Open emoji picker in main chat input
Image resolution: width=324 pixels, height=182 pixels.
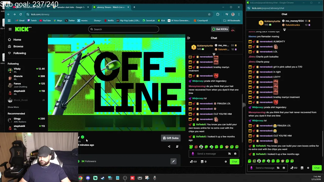coord(235,154)
